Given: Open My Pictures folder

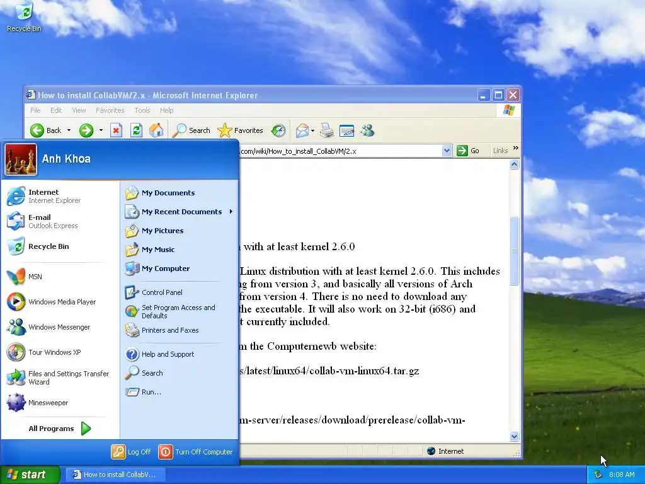Looking at the screenshot, I should (180, 231).
